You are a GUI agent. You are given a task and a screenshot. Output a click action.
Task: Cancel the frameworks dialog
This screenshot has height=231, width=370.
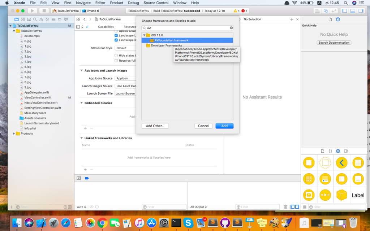(203, 126)
